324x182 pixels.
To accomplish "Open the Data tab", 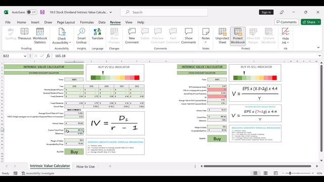I will tap(102, 22).
